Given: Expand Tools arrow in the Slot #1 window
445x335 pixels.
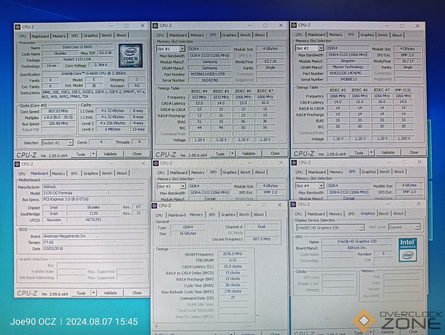Looking at the screenshot, I should point(232,154).
